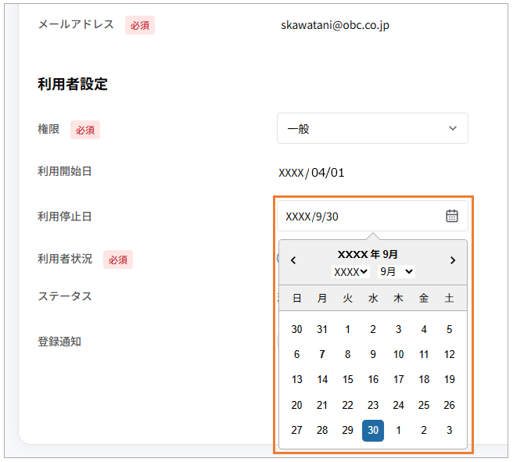Go to next month with right arrow

pyautogui.click(x=453, y=260)
